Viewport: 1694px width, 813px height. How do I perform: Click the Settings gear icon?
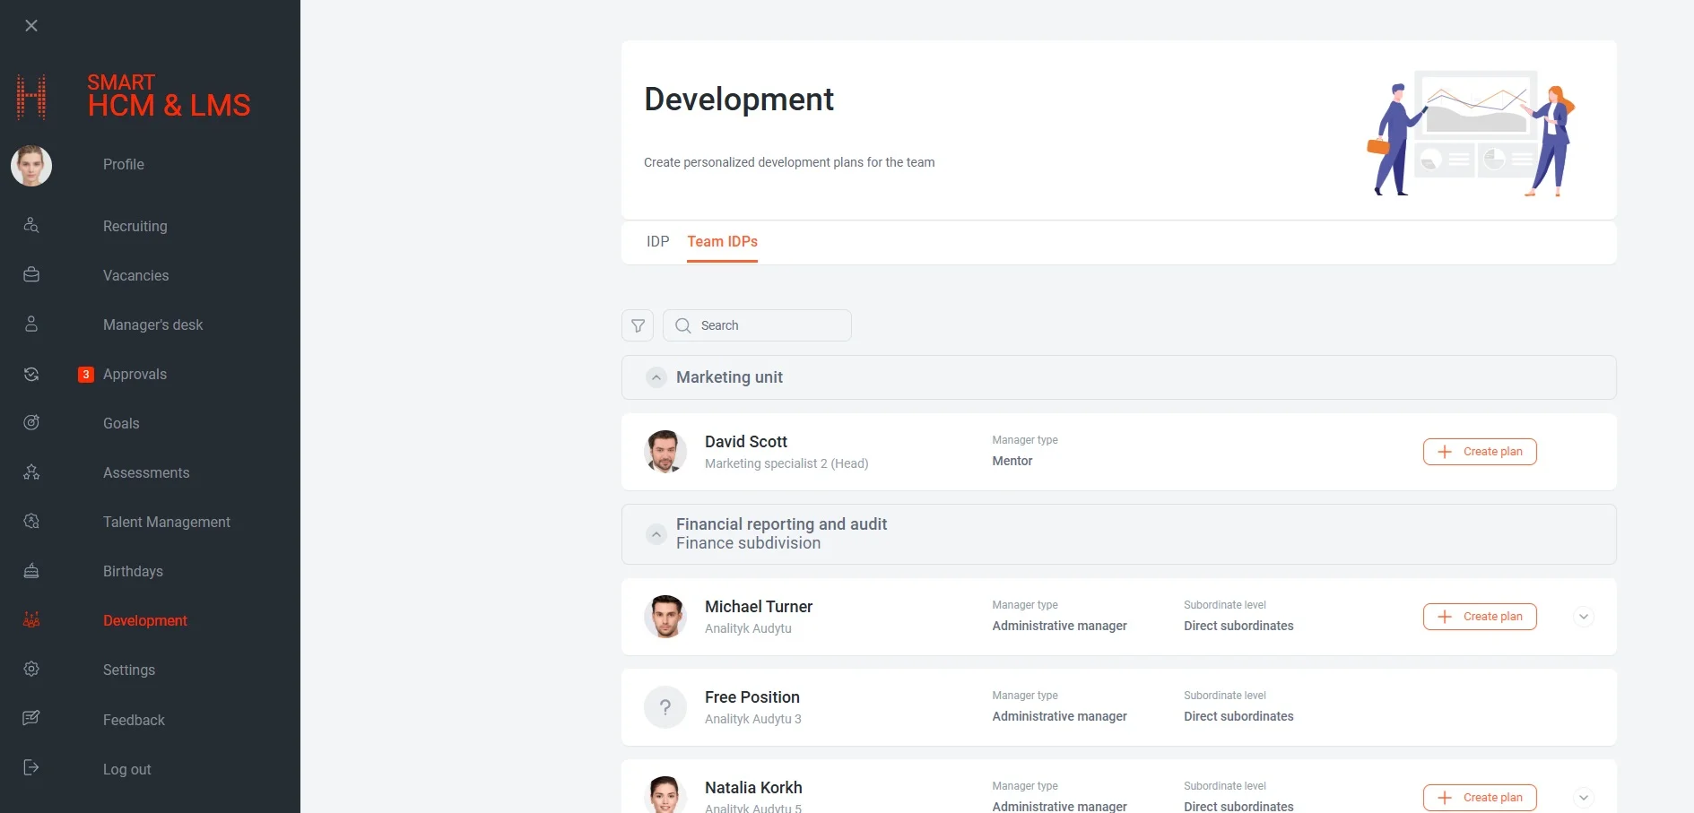31,669
